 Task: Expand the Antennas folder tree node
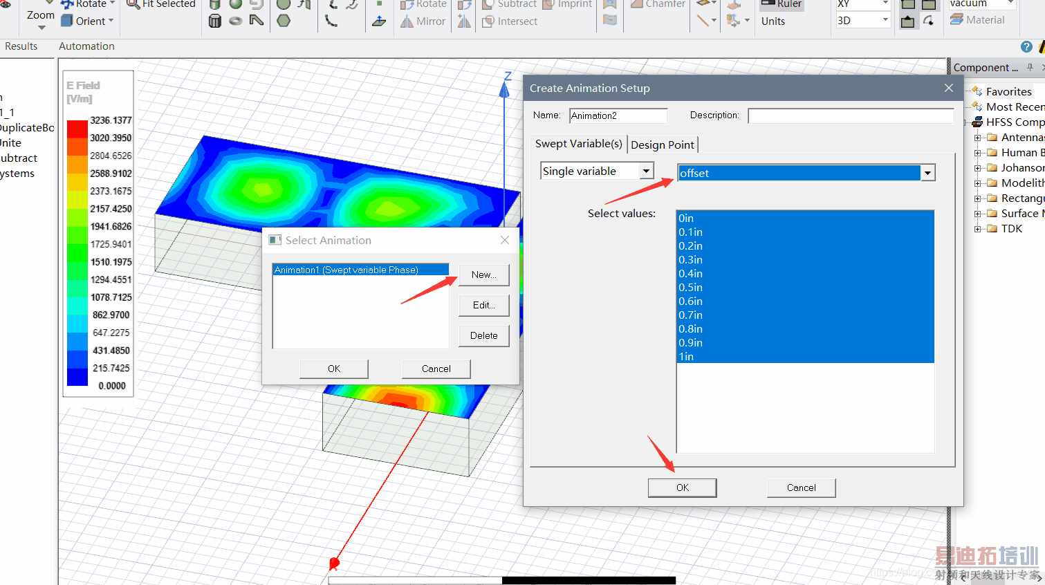[978, 138]
